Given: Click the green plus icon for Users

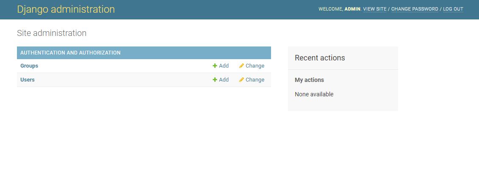Looking at the screenshot, I should [215, 80].
